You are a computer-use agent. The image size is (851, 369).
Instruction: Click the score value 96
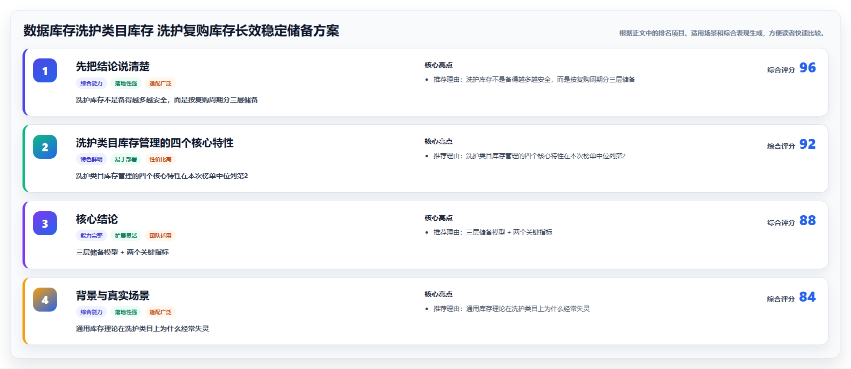pos(807,67)
